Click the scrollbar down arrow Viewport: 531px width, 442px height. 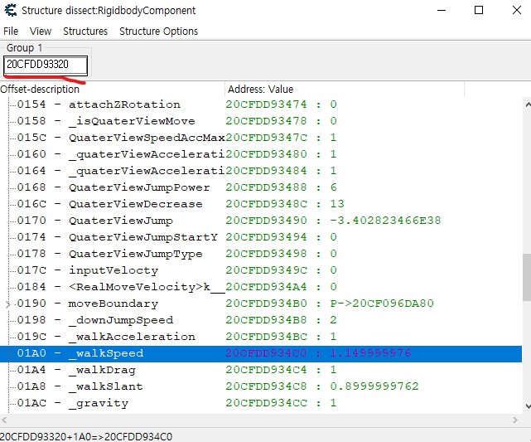525,405
